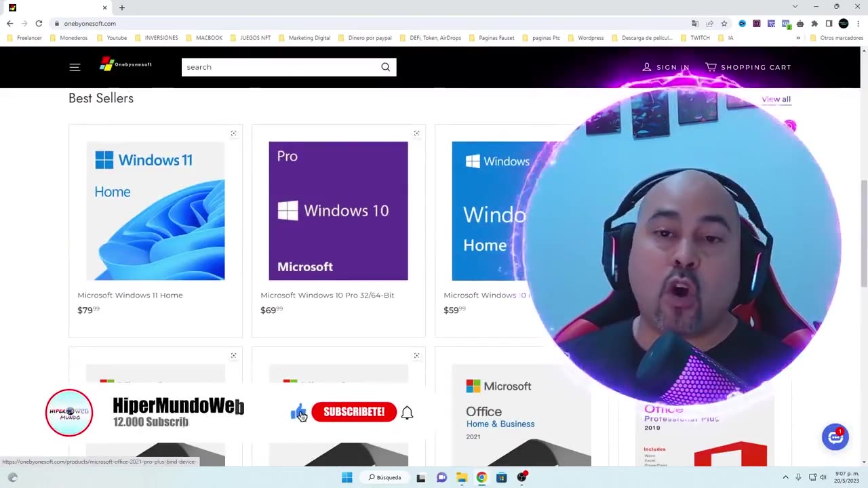The width and height of the screenshot is (868, 488).
Task: Open Microsoft Store from the taskbar
Action: (x=502, y=477)
